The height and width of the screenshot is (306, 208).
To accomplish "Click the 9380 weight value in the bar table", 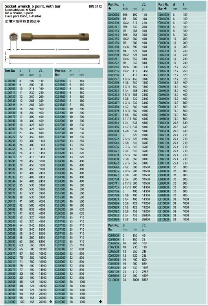I will click(x=145, y=280).
